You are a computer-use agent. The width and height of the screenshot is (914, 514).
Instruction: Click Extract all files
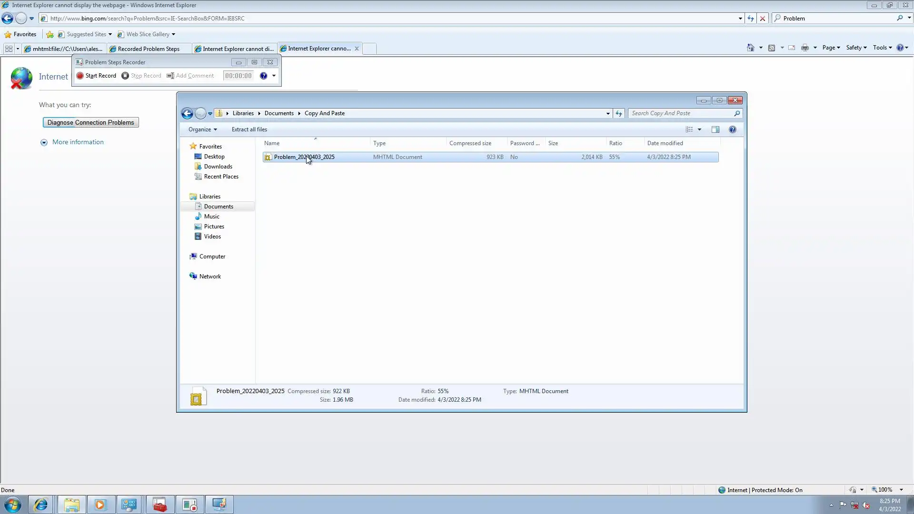click(x=249, y=129)
